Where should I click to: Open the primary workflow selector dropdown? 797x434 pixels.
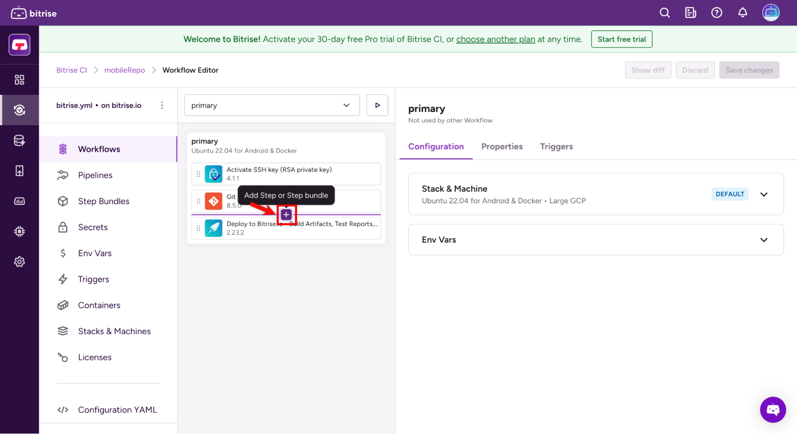(272, 105)
